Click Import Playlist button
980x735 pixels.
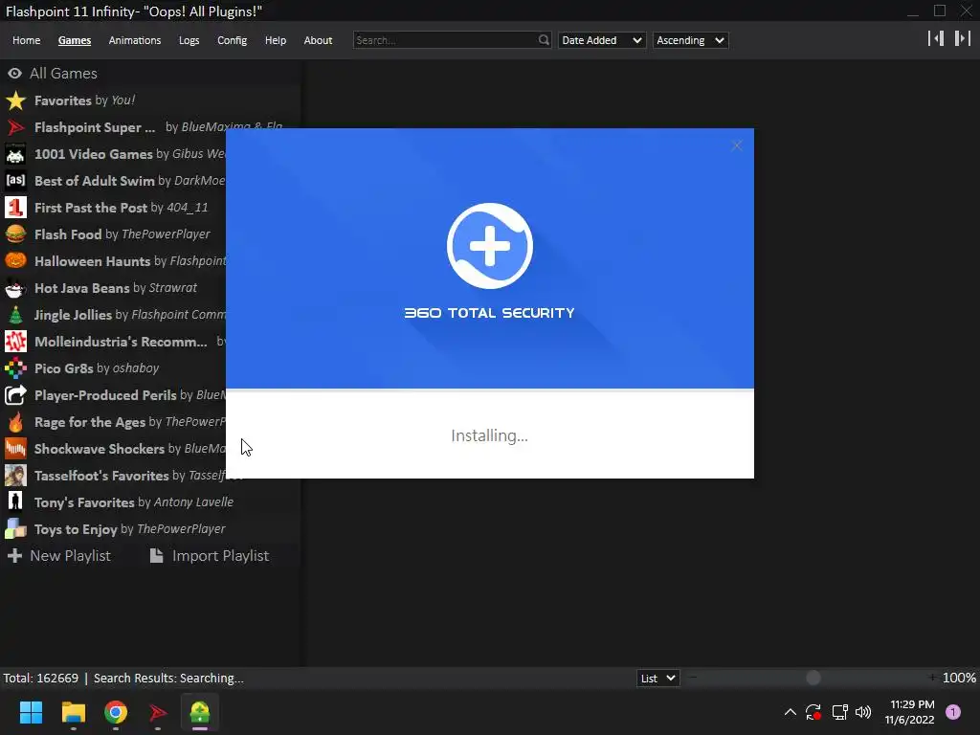[210, 556]
